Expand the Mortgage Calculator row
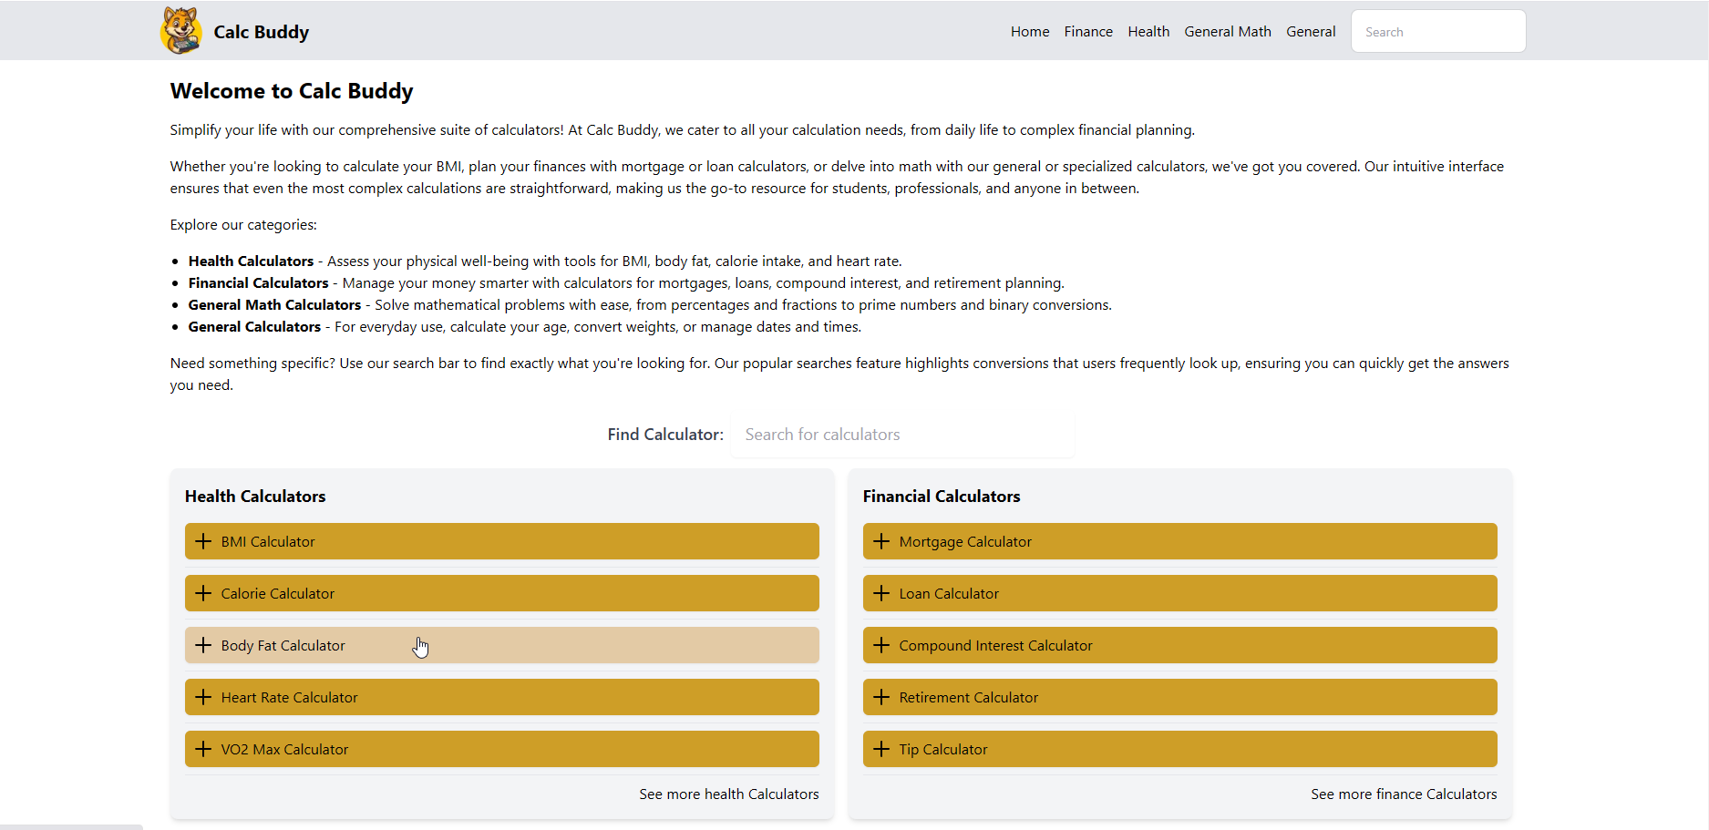The width and height of the screenshot is (1709, 830). [1179, 541]
